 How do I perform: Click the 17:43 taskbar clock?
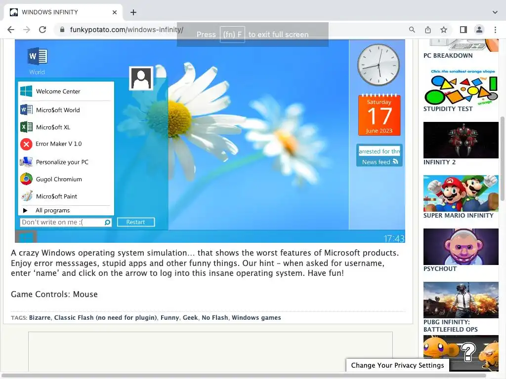pos(394,238)
